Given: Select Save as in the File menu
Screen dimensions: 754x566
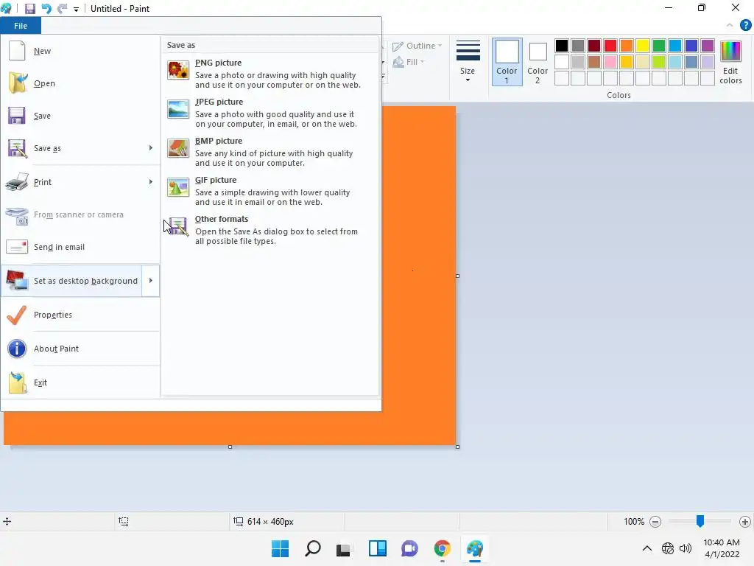Looking at the screenshot, I should click(72, 148).
